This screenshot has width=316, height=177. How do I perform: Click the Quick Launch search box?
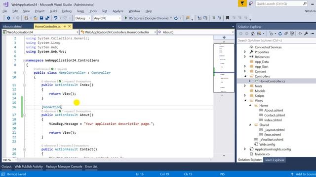[x=281, y=3]
